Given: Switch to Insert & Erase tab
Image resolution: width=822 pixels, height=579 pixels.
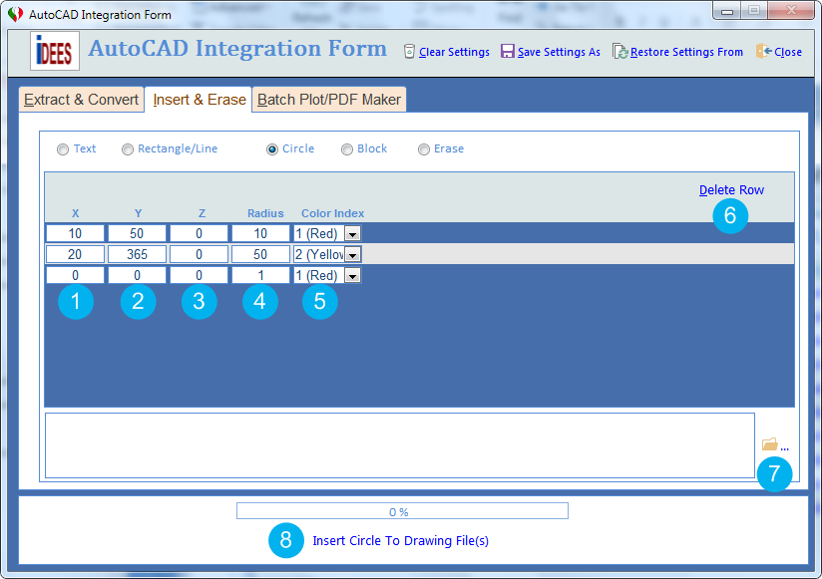Looking at the screenshot, I should (200, 100).
